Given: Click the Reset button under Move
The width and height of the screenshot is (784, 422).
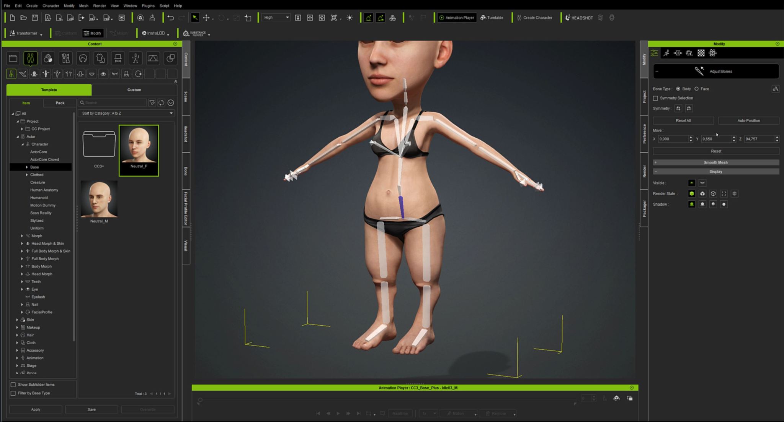Looking at the screenshot, I should pyautogui.click(x=716, y=151).
